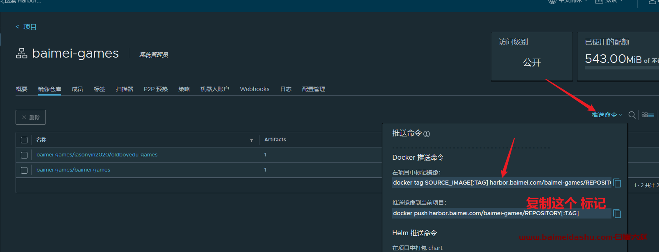Sort by the 名称 column header
The image size is (659, 252).
click(41, 140)
